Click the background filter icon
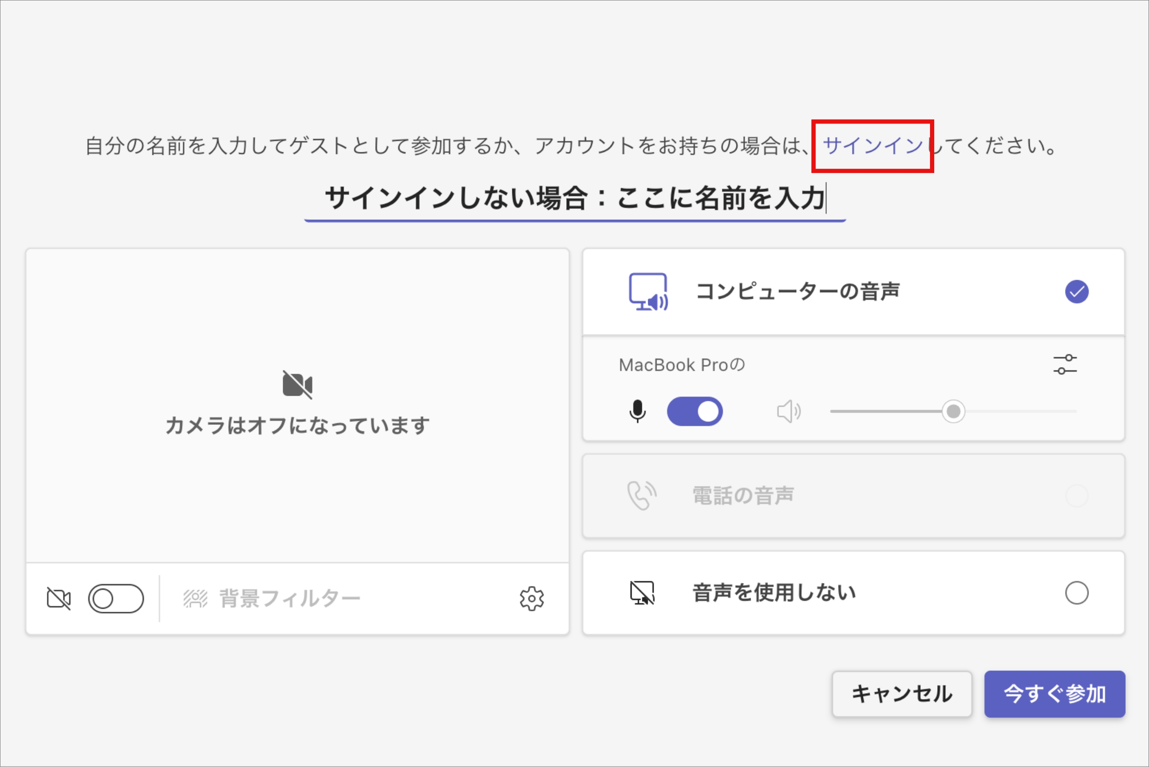 [195, 598]
